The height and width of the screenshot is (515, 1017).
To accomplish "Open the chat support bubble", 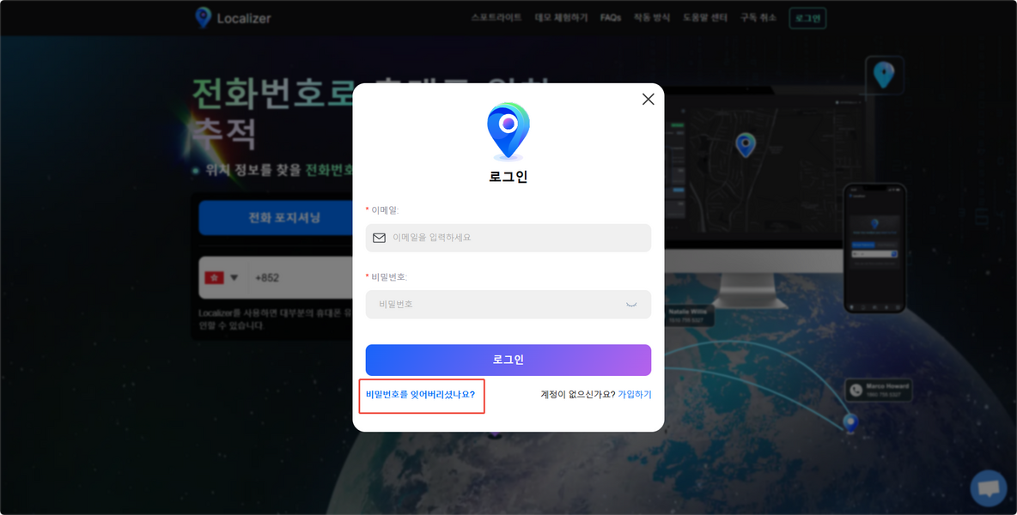I will [989, 488].
